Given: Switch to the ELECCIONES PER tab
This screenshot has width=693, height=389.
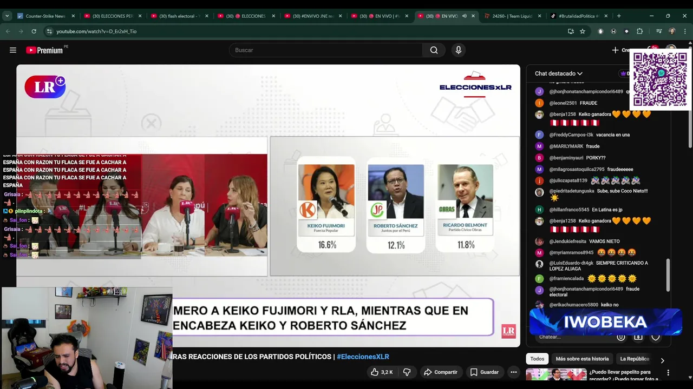Looking at the screenshot, I should 113,16.
